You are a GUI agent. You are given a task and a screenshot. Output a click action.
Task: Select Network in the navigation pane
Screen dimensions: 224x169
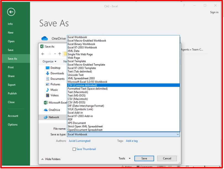[53, 117]
